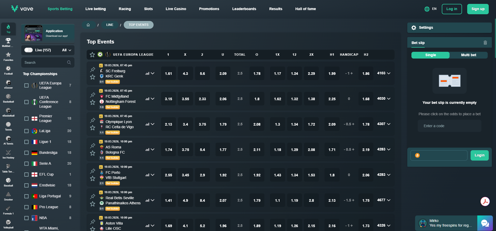Image resolution: width=496 pixels, height=231 pixels.
Task: Expand 4030 markets for Midtjylland match
Action: (x=384, y=99)
